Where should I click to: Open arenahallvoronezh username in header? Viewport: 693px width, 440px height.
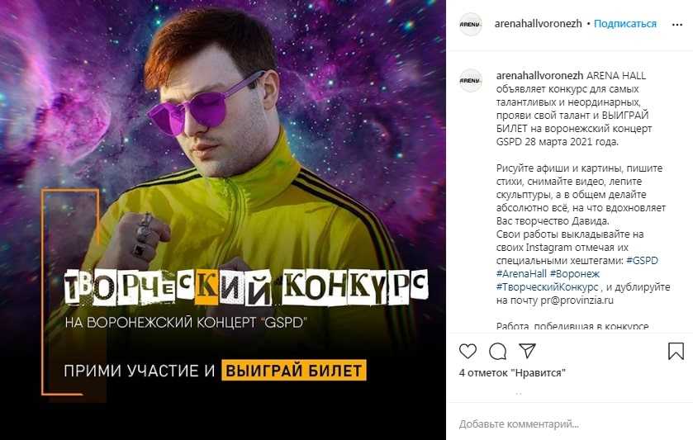538,24
